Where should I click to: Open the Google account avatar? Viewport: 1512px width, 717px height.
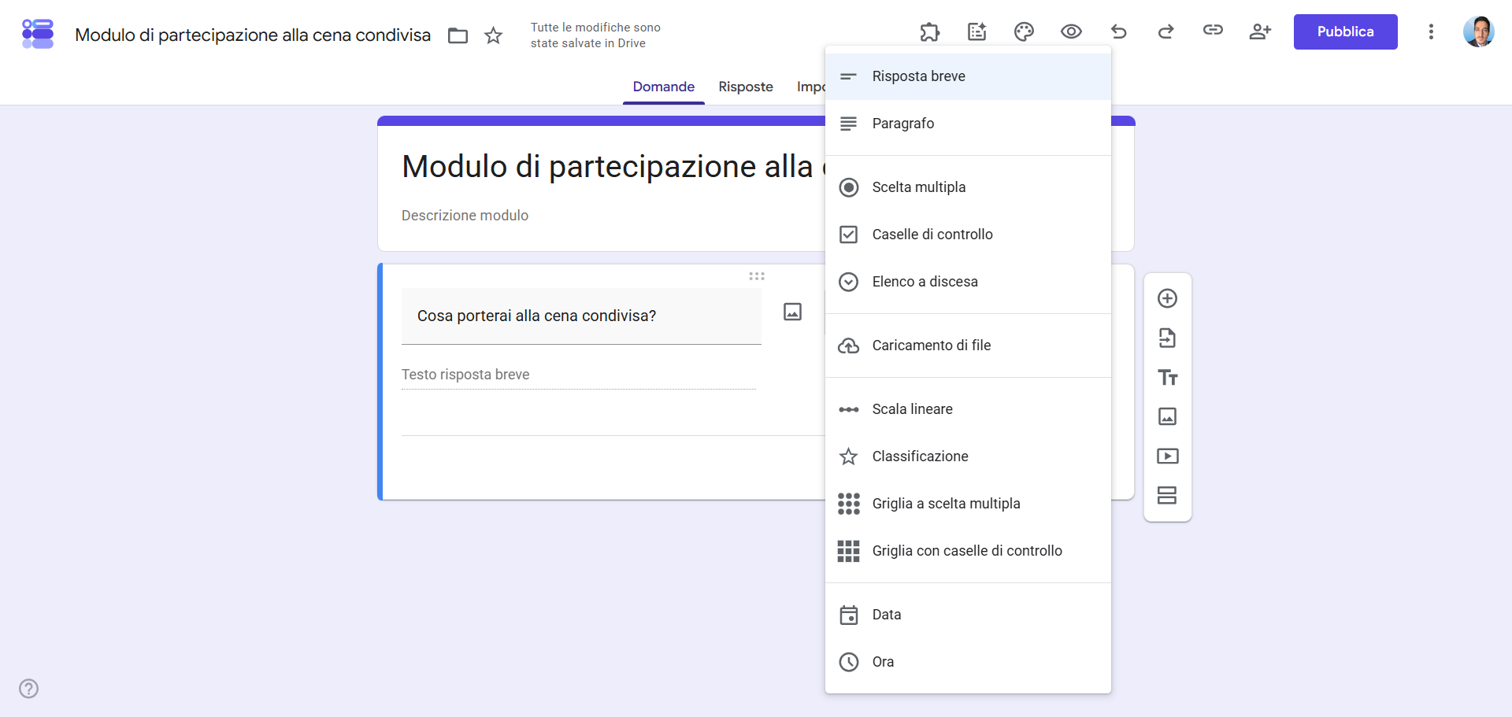click(1479, 31)
